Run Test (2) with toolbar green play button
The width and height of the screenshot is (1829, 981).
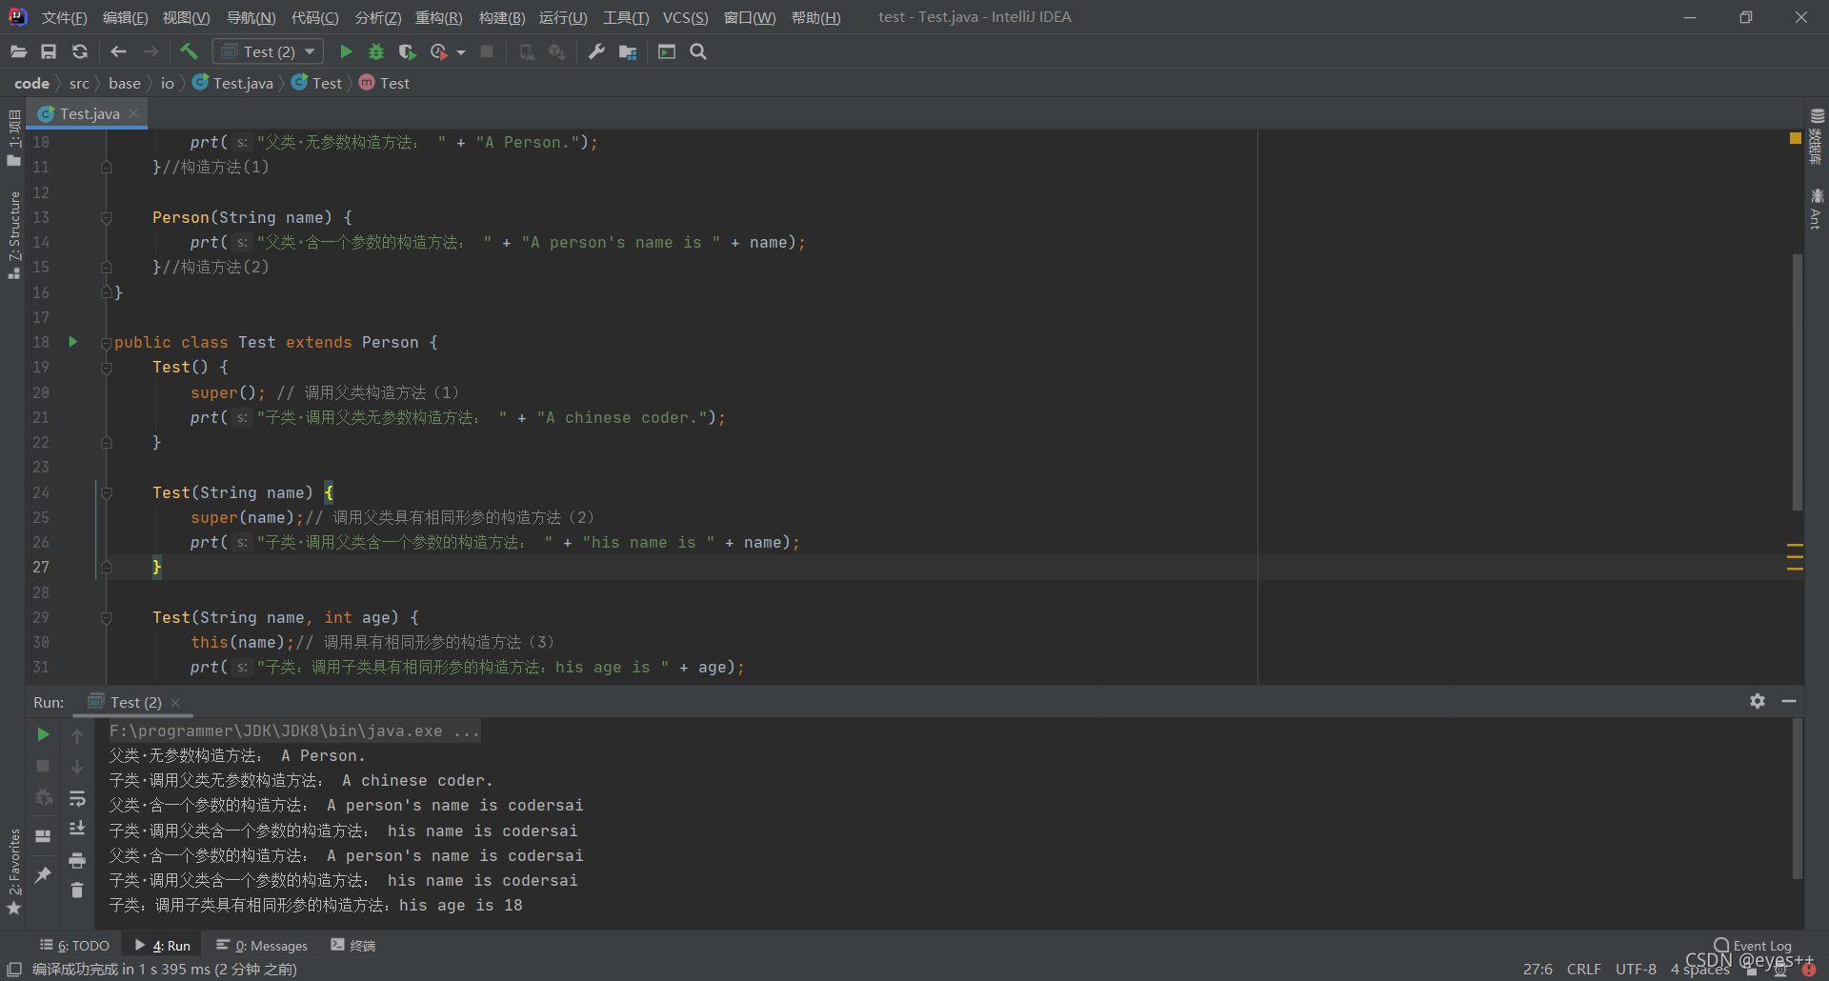tap(346, 51)
